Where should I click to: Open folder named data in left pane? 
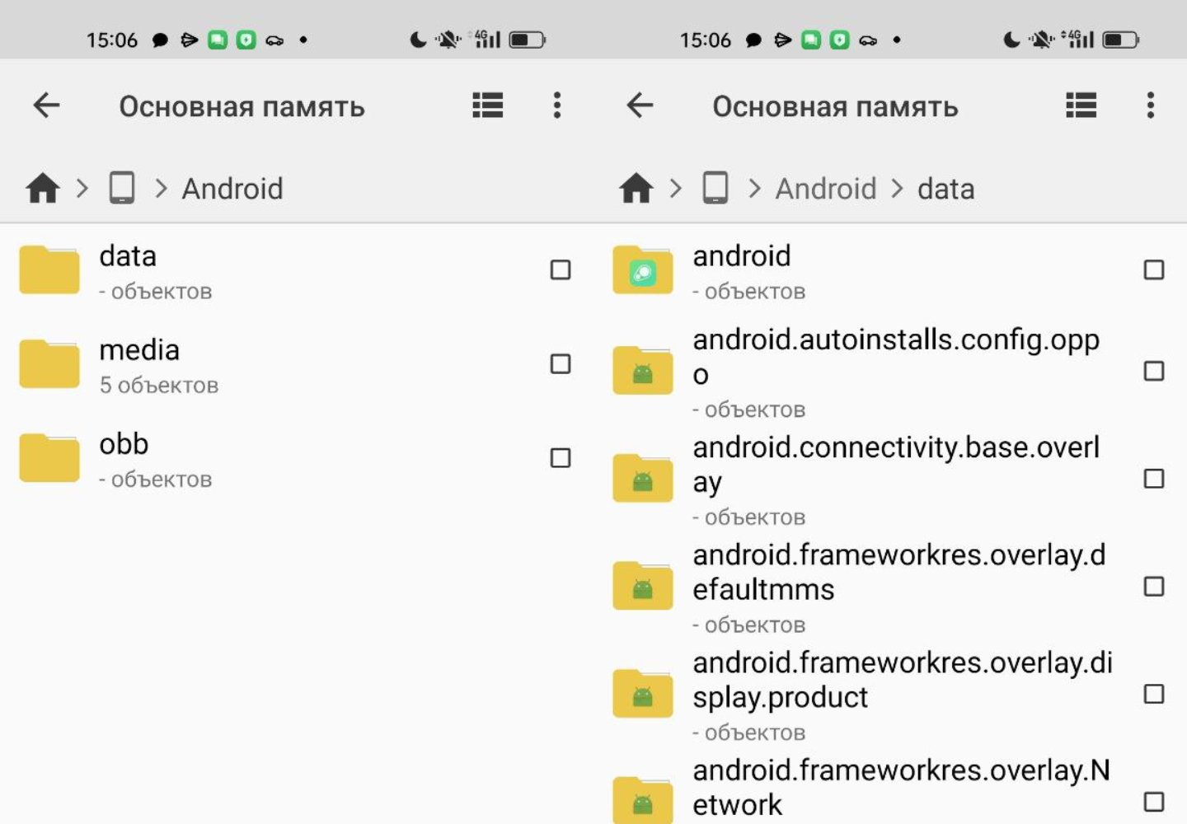[128, 256]
